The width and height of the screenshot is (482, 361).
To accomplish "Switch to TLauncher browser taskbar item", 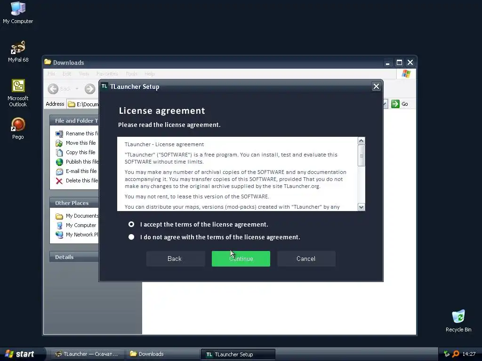I will tap(87, 354).
